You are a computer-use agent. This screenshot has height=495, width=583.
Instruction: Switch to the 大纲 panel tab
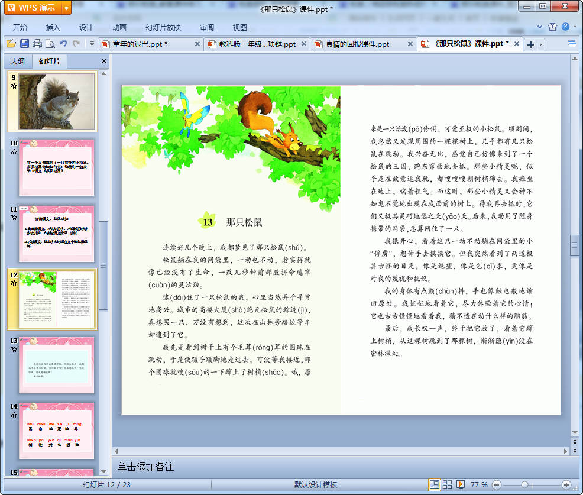tap(18, 62)
